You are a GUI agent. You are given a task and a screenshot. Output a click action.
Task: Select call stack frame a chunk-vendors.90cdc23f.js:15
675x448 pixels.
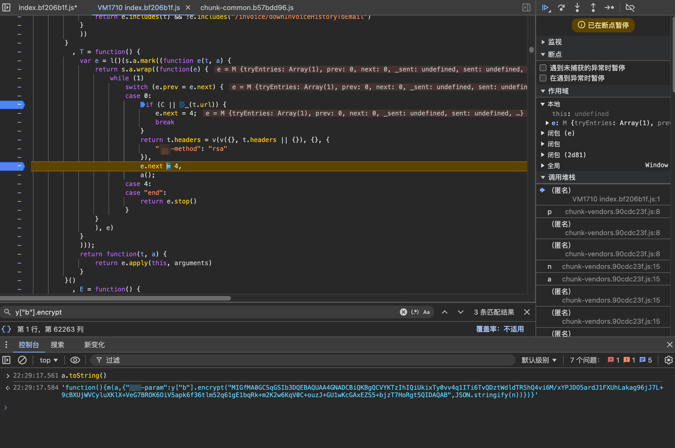603,279
